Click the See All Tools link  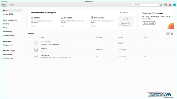click(124, 13)
